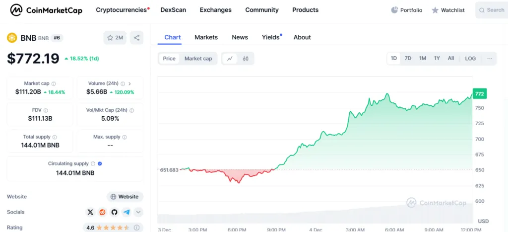The width and height of the screenshot is (508, 232).
Task: Open the Telegram social link
Action: point(127,212)
